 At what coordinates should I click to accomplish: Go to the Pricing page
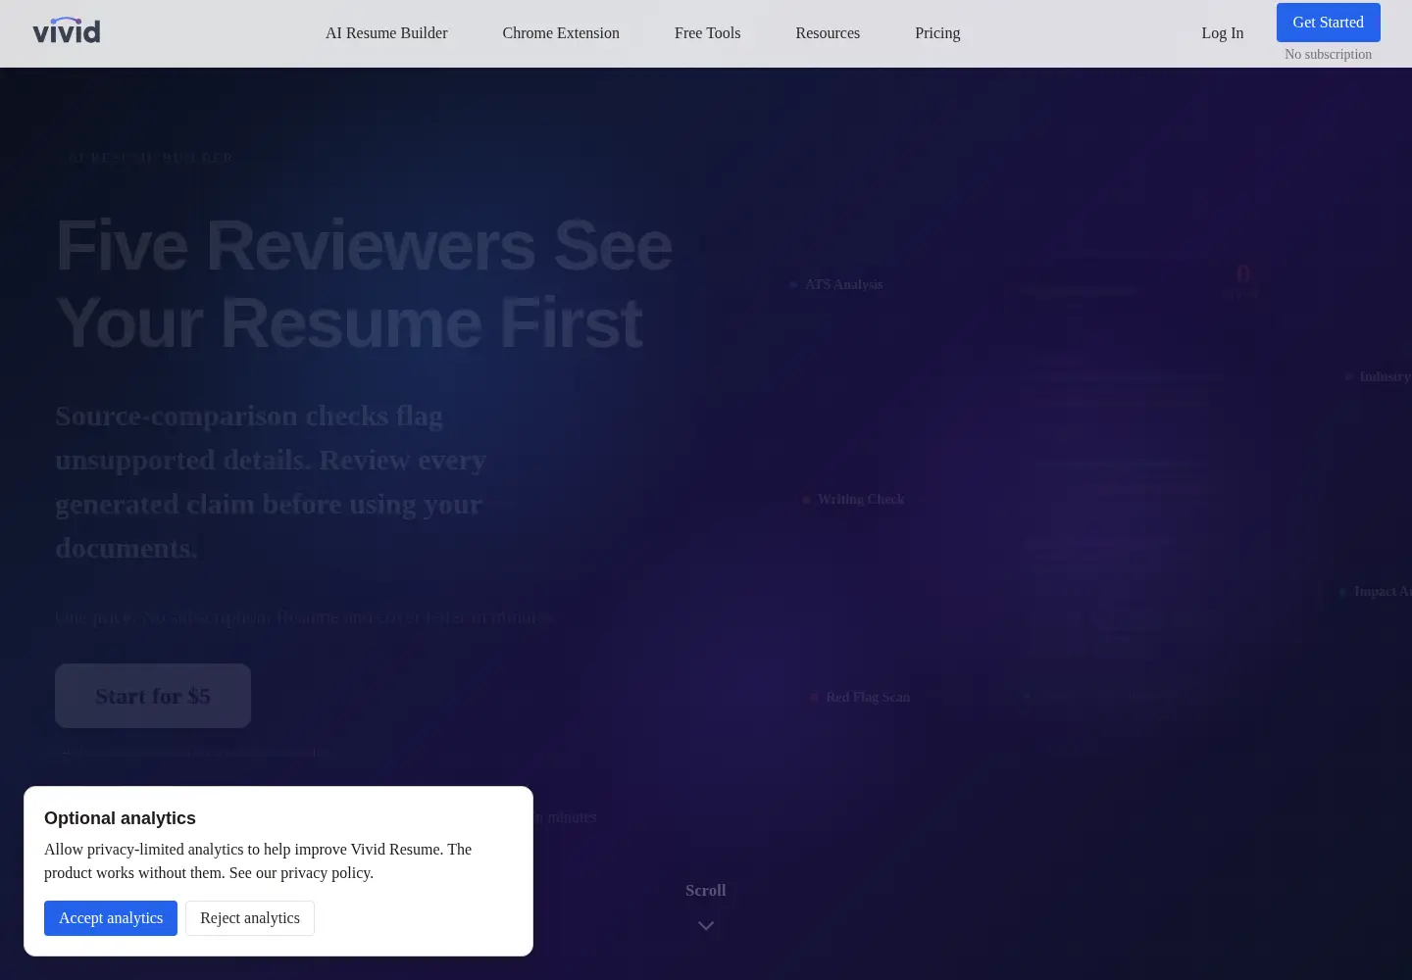[937, 33]
